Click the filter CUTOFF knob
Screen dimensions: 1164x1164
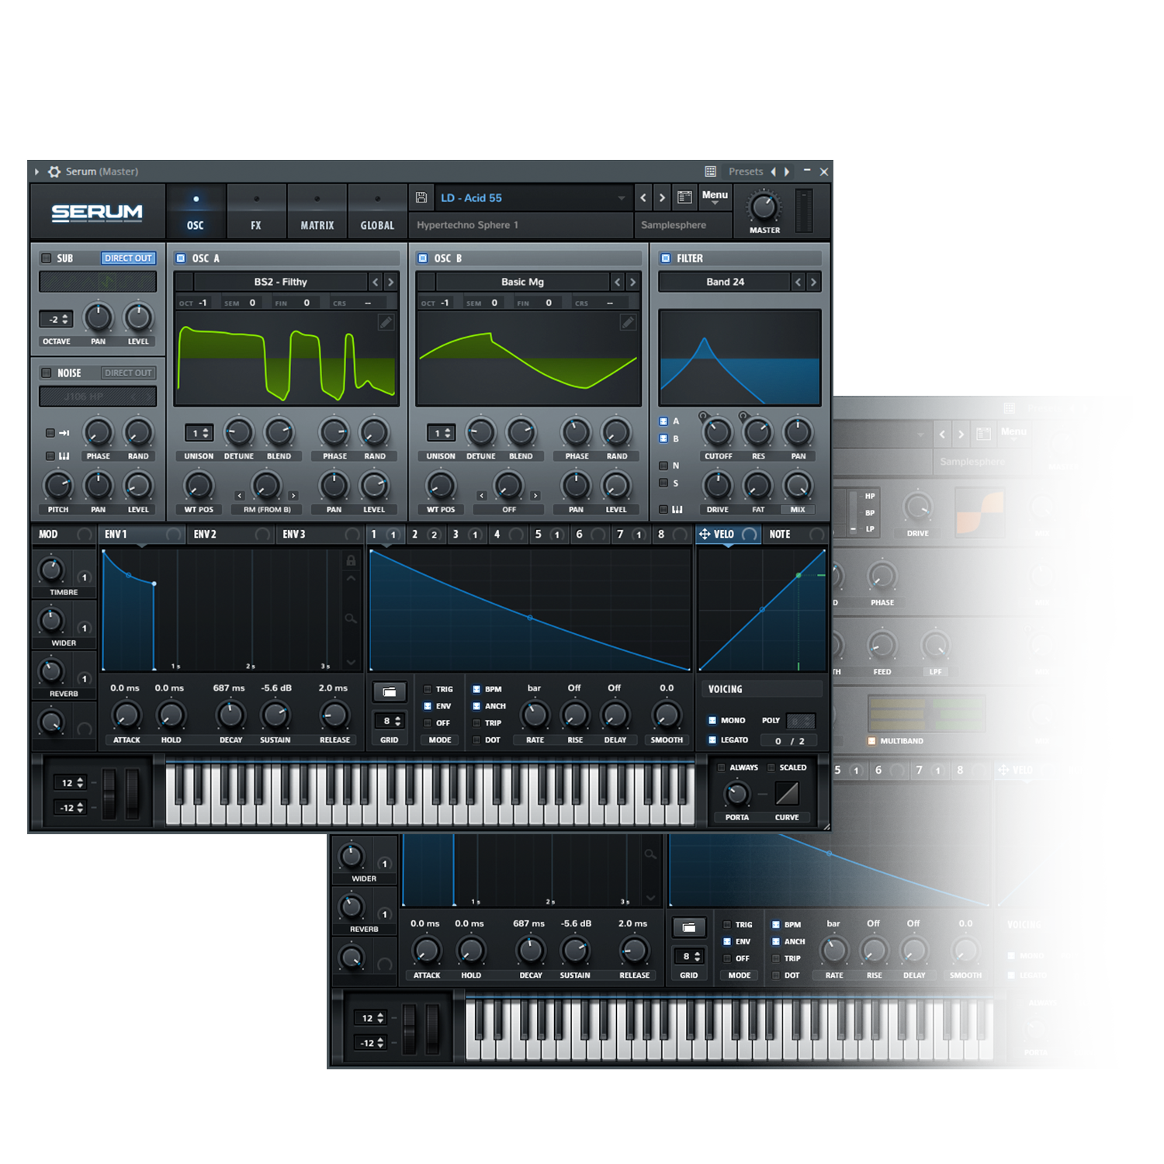point(718,432)
